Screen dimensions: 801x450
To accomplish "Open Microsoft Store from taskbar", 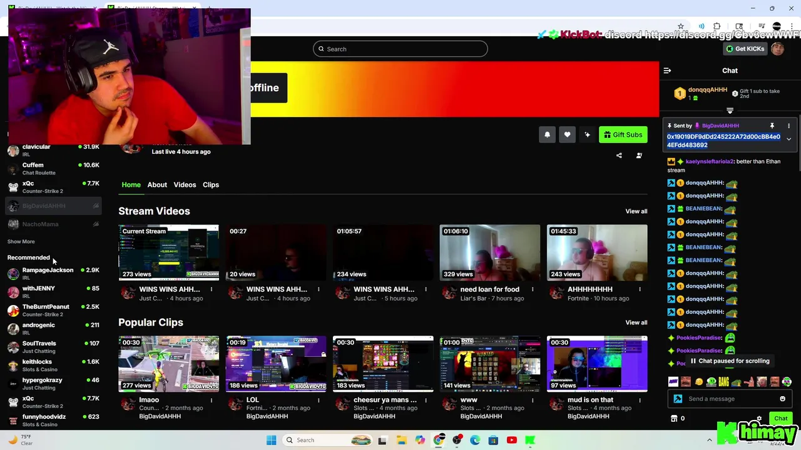I will click(493, 440).
